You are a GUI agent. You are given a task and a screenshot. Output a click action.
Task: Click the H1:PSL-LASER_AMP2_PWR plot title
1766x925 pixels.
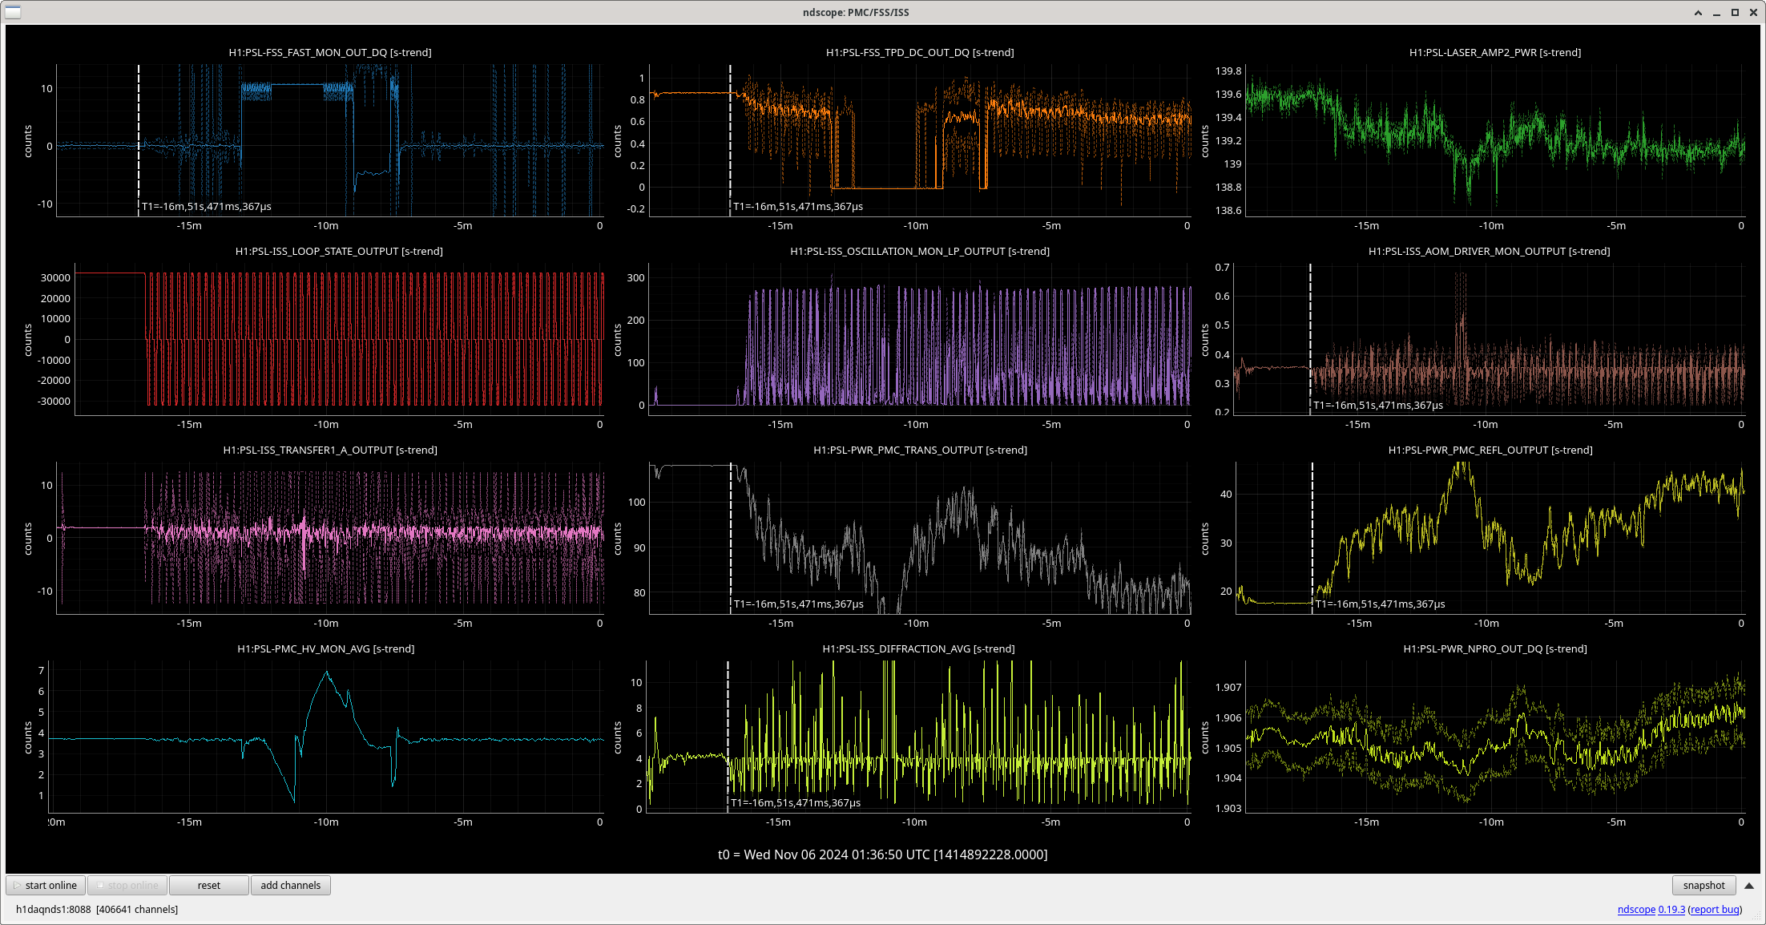click(x=1495, y=52)
